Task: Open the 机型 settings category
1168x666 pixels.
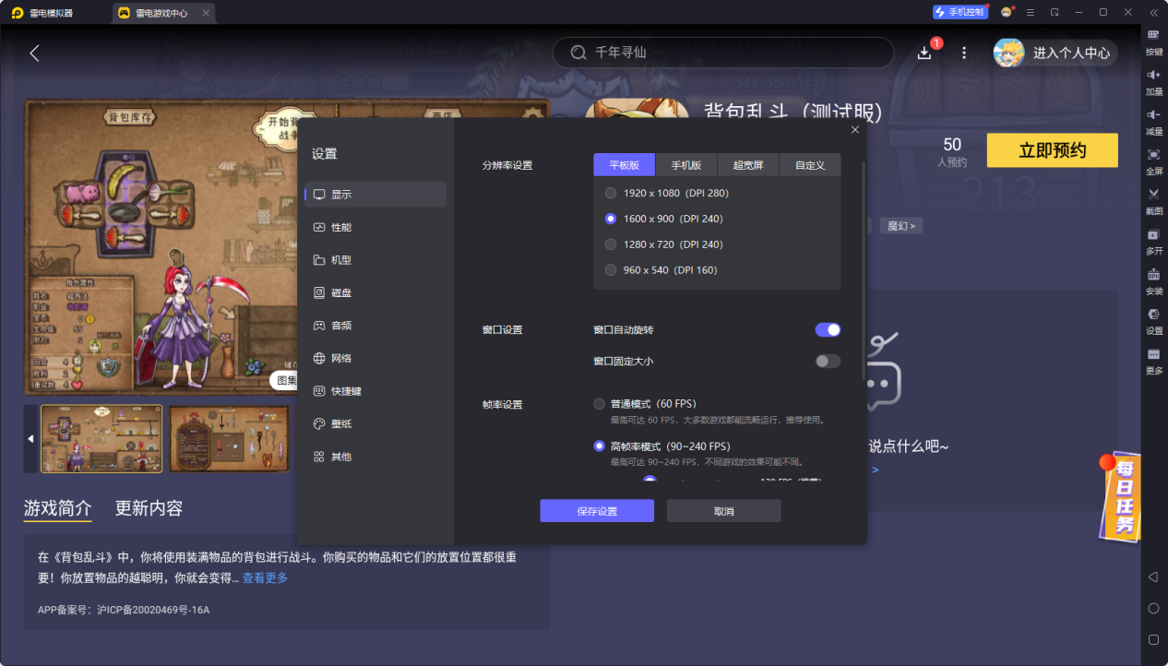Action: [x=375, y=260]
